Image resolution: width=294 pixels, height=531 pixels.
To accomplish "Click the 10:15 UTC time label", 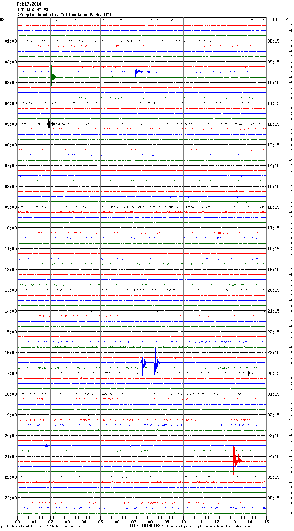I will (274, 83).
